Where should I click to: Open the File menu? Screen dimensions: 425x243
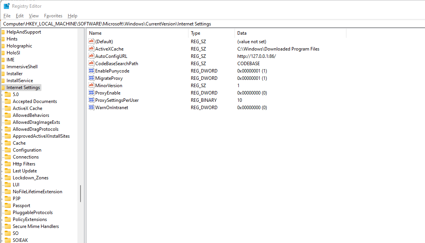click(7, 16)
